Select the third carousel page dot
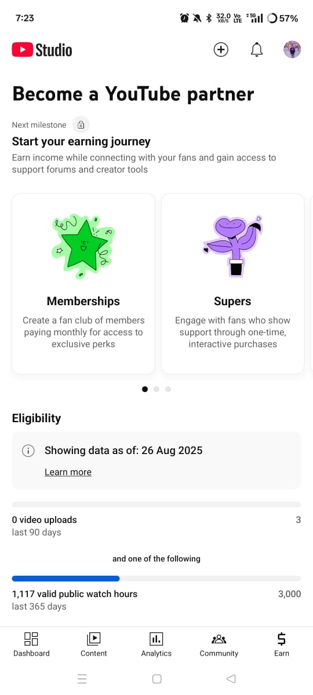 click(x=168, y=389)
